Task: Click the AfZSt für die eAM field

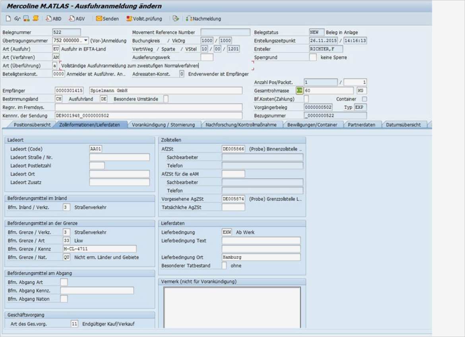Action: pos(233,174)
